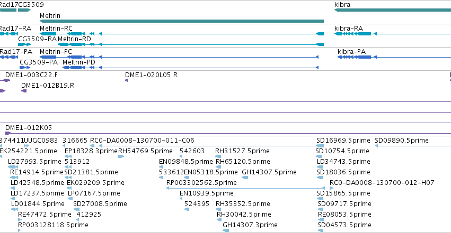Select the UUGC0983 EST label
The height and width of the screenshot is (233, 451).
(x=41, y=141)
